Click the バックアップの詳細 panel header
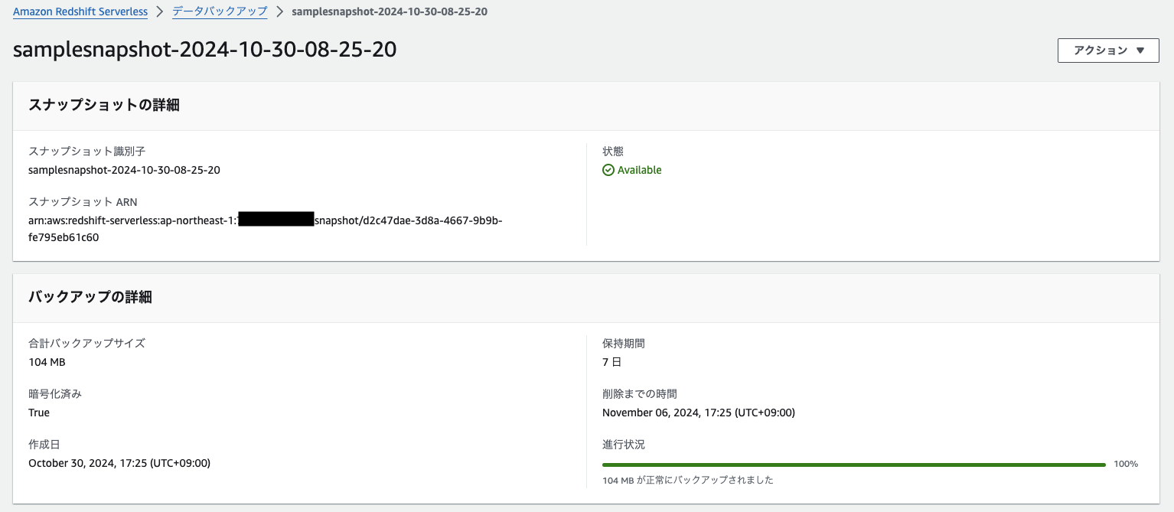The image size is (1174, 512). point(586,298)
